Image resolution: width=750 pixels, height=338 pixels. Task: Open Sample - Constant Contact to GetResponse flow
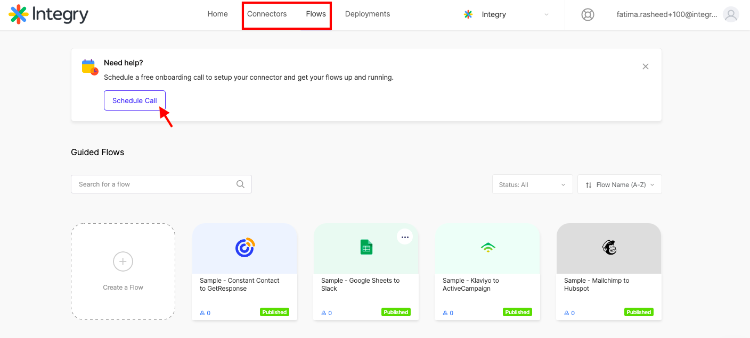point(244,272)
